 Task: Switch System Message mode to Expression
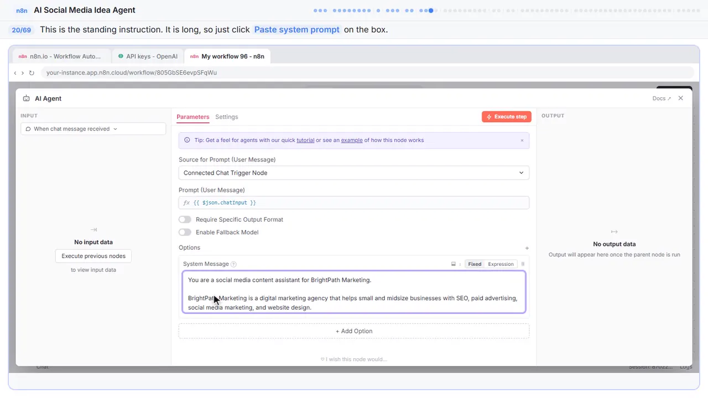[x=501, y=264]
